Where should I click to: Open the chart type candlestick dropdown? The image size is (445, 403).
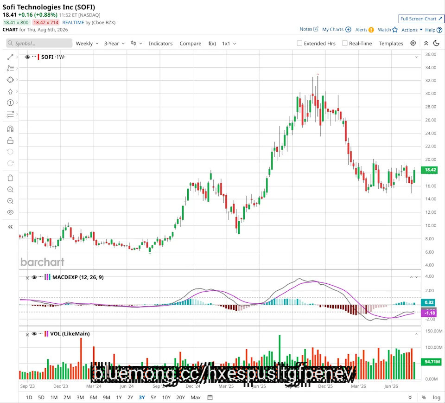point(136,44)
